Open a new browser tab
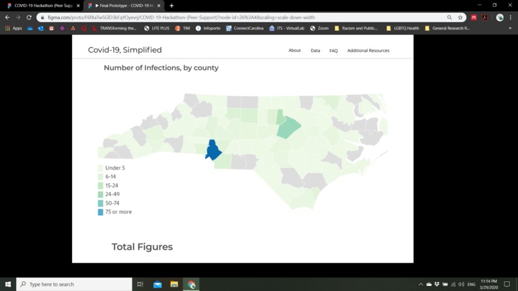Screen dimensions: 518x291 pyautogui.click(x=172, y=6)
